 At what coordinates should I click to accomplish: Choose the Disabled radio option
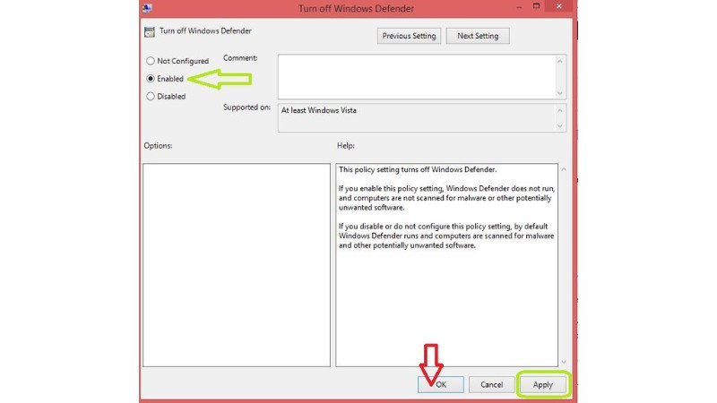151,97
